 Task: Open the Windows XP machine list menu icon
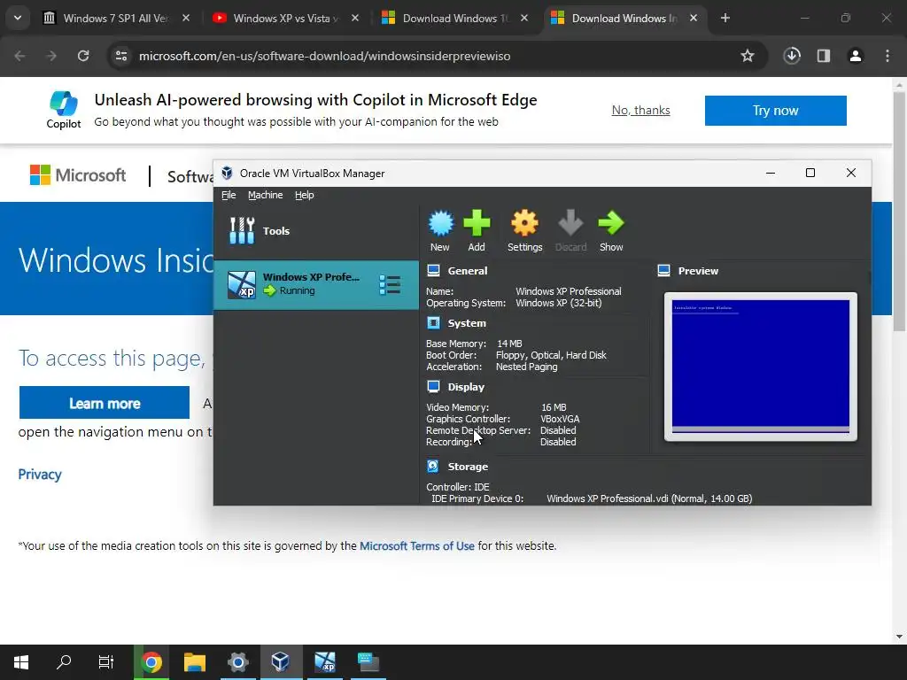click(x=390, y=285)
